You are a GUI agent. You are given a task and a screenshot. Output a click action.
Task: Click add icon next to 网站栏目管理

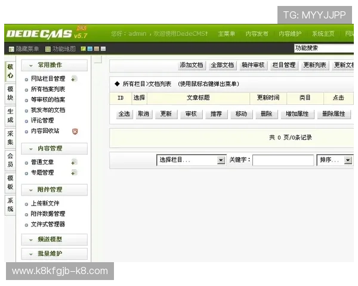74,79
